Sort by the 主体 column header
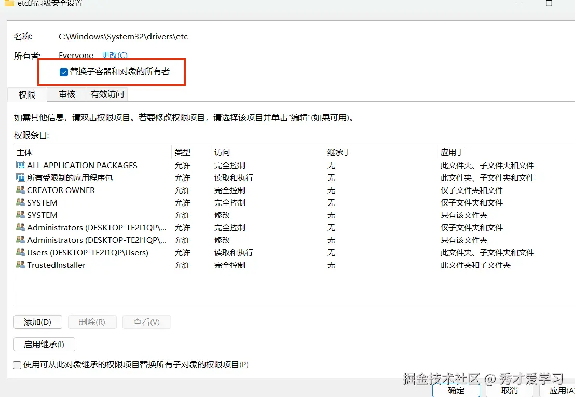This screenshot has width=575, height=397. (92, 152)
